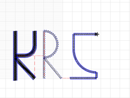This screenshot has height=98, width=130.
Task: Select the third shape's bottom horizontal bar
Action: pyautogui.click(x=83, y=78)
